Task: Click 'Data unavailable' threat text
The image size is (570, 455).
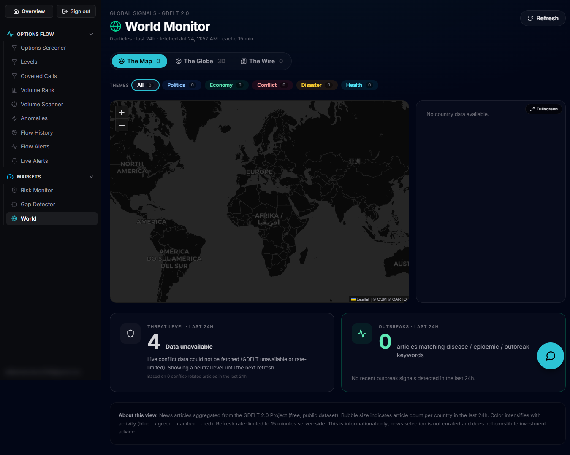Action: coord(189,347)
